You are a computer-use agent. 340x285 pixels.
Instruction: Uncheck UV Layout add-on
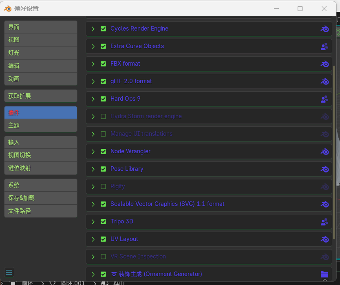click(x=104, y=239)
